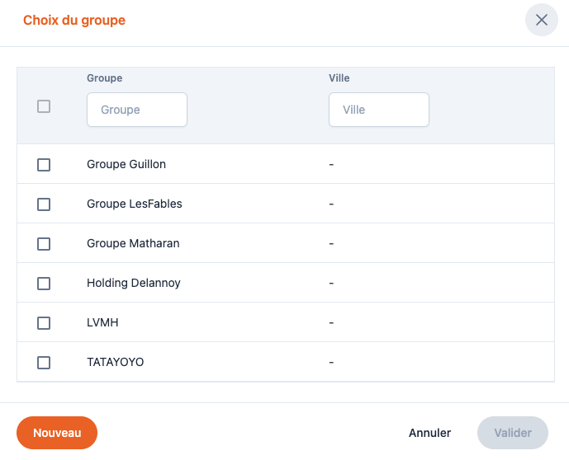569x460 pixels.
Task: Confirm selection with the Valider button
Action: (x=512, y=433)
